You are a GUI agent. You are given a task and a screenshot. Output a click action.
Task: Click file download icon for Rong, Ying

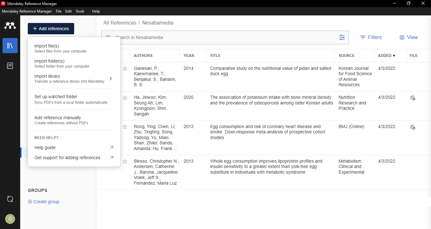(x=413, y=127)
